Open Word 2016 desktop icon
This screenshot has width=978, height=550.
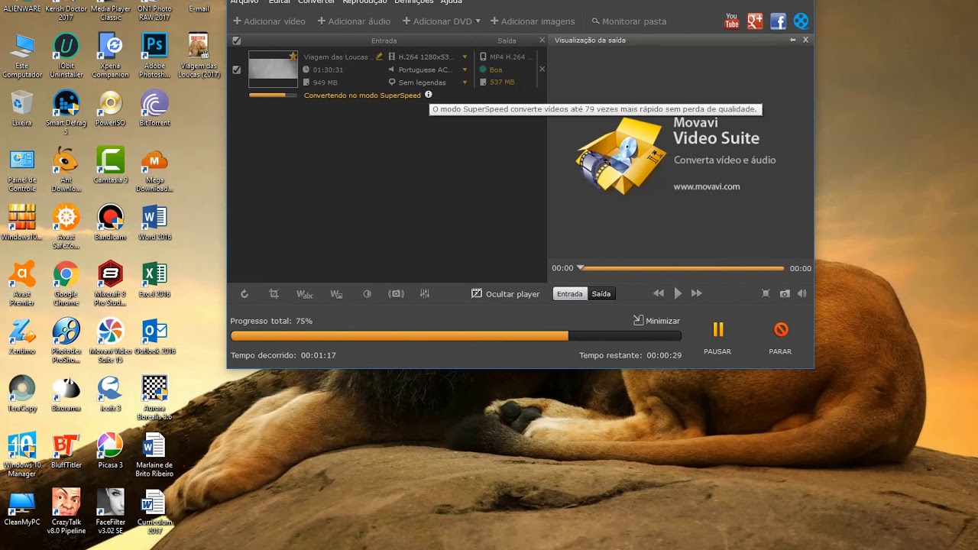154,223
